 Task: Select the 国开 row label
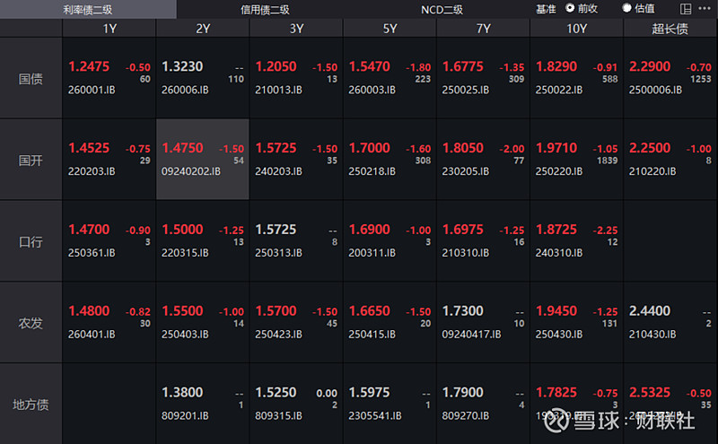pyautogui.click(x=31, y=161)
